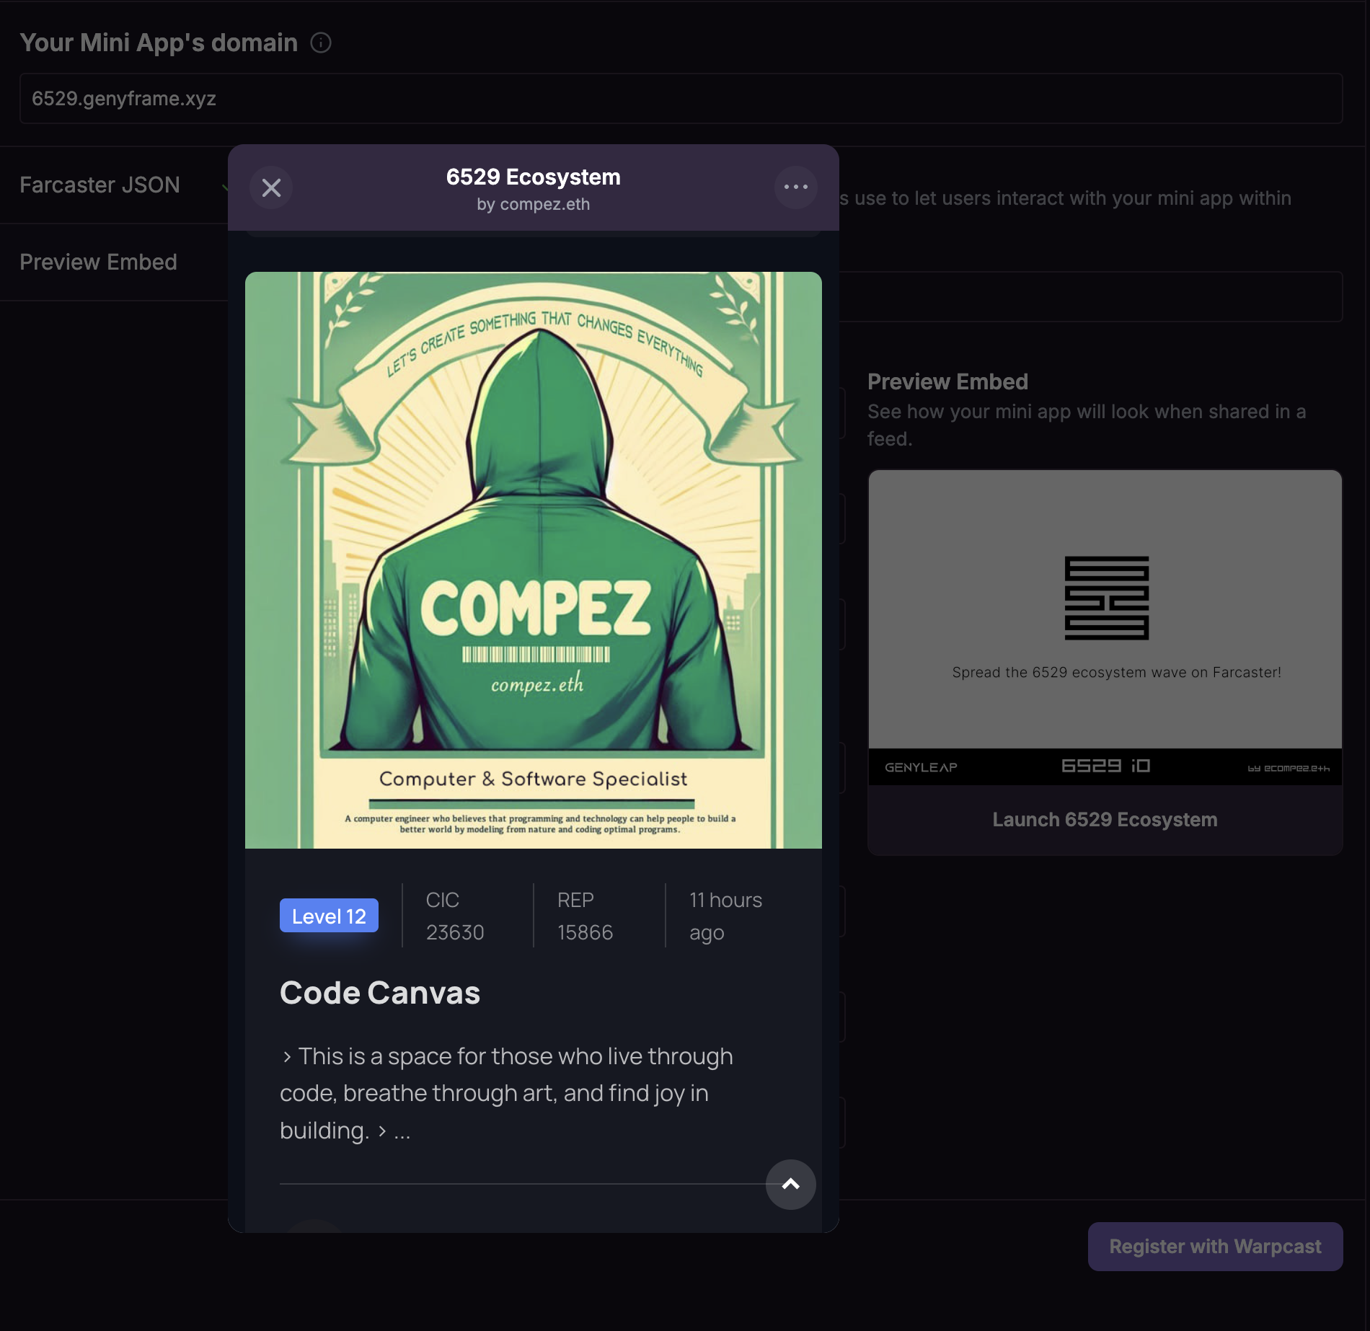Click the 6529 embed preview image

point(1105,627)
